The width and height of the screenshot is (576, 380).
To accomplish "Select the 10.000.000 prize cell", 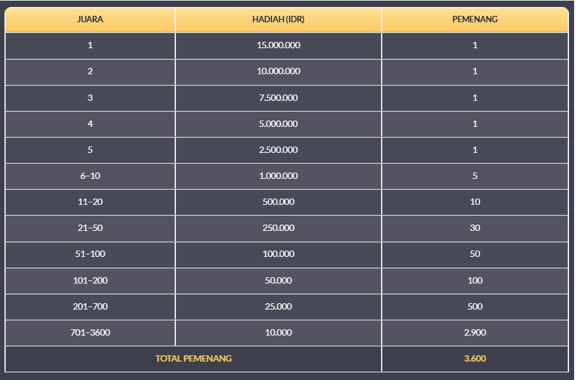I will (x=278, y=71).
